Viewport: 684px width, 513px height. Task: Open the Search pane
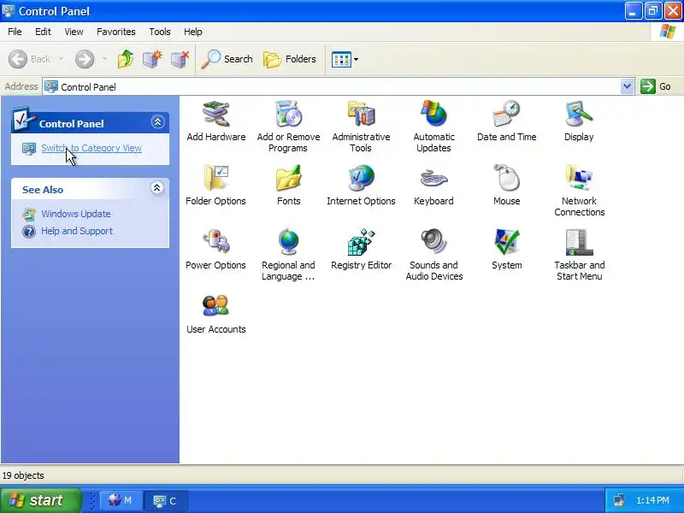coord(227,59)
